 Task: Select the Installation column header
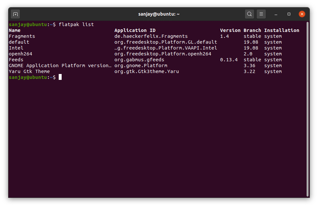pos(281,30)
